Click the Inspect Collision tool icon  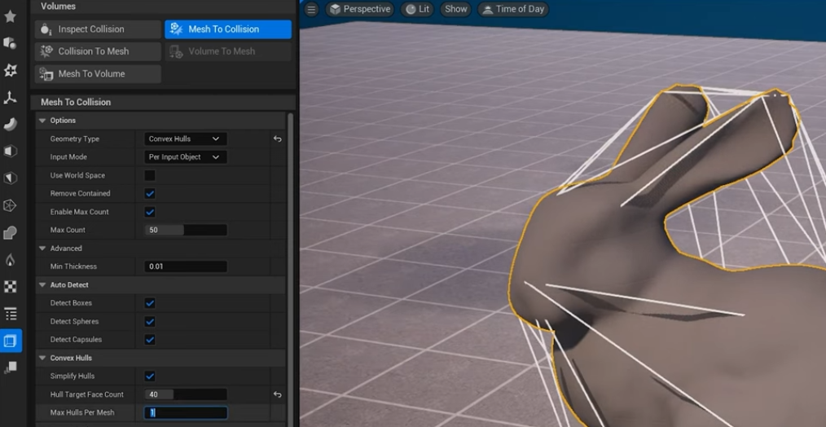[46, 29]
